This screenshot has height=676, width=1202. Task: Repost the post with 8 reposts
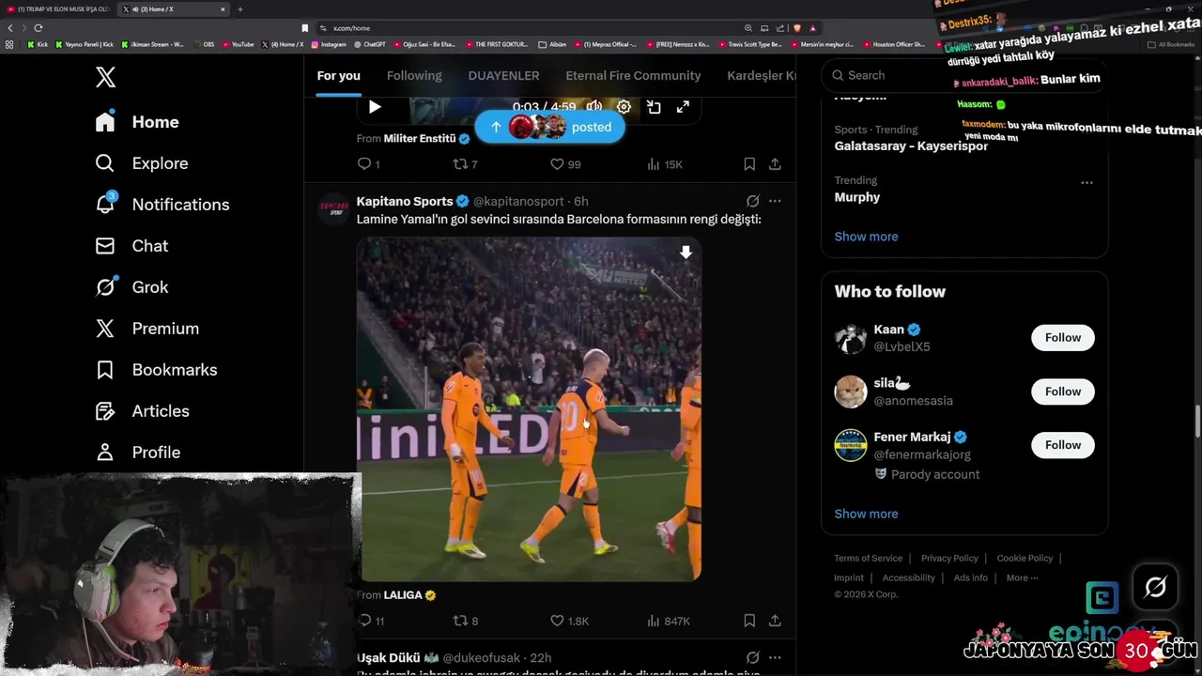pos(466,621)
